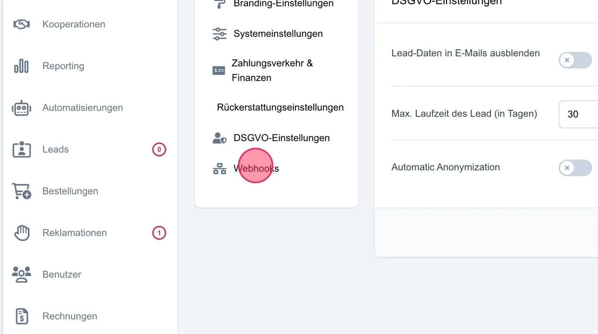Image resolution: width=598 pixels, height=334 pixels.
Task: Click the Bestellungen shopping cart icon
Action: tap(21, 191)
